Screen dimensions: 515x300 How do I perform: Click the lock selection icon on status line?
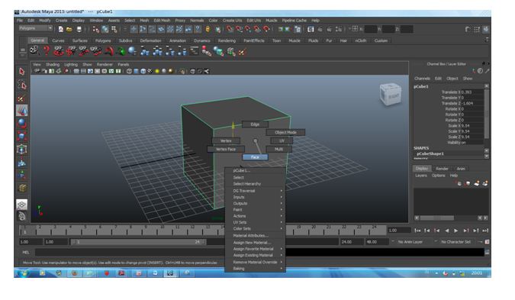[x=208, y=29]
